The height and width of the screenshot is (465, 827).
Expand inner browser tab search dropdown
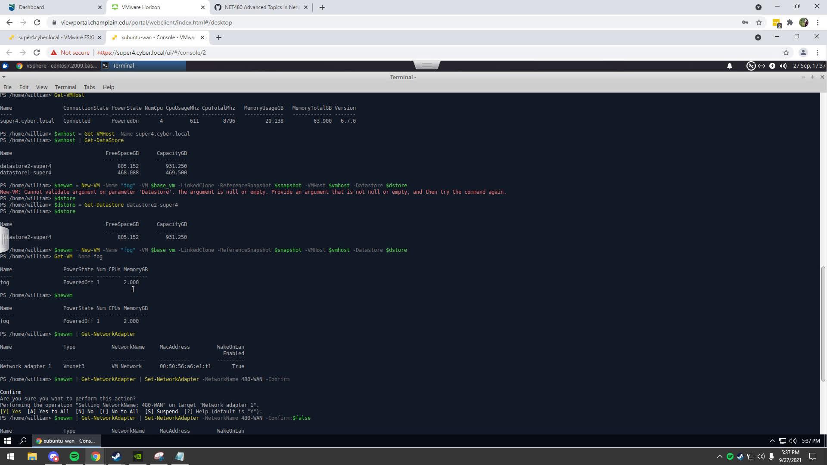[x=758, y=37]
